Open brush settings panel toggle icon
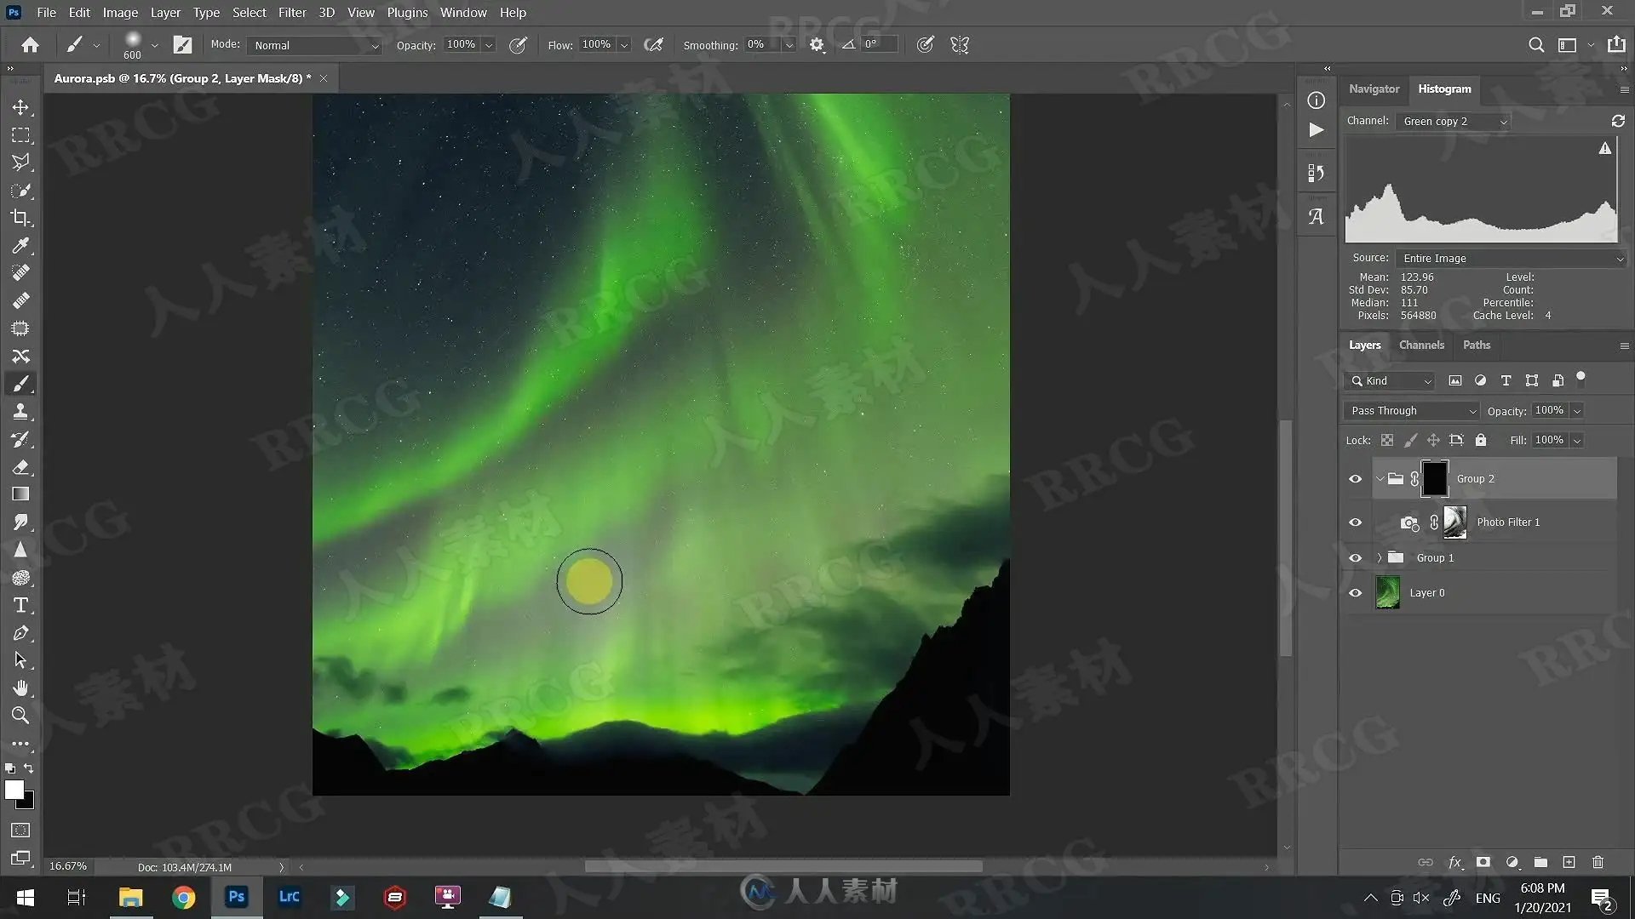 click(x=182, y=45)
